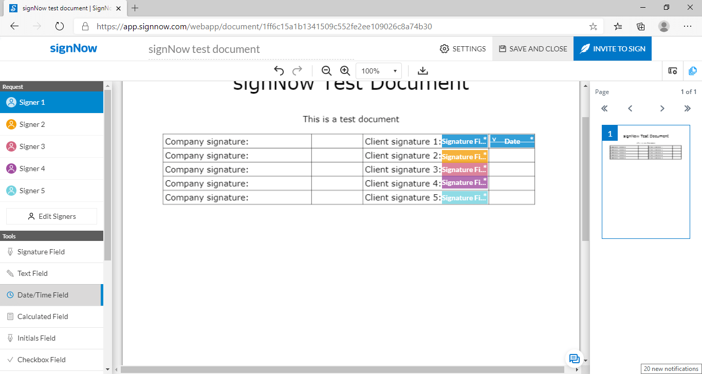Viewport: 702px width, 374px height.
Task: Click SAVE AND CLOSE
Action: [x=533, y=49]
